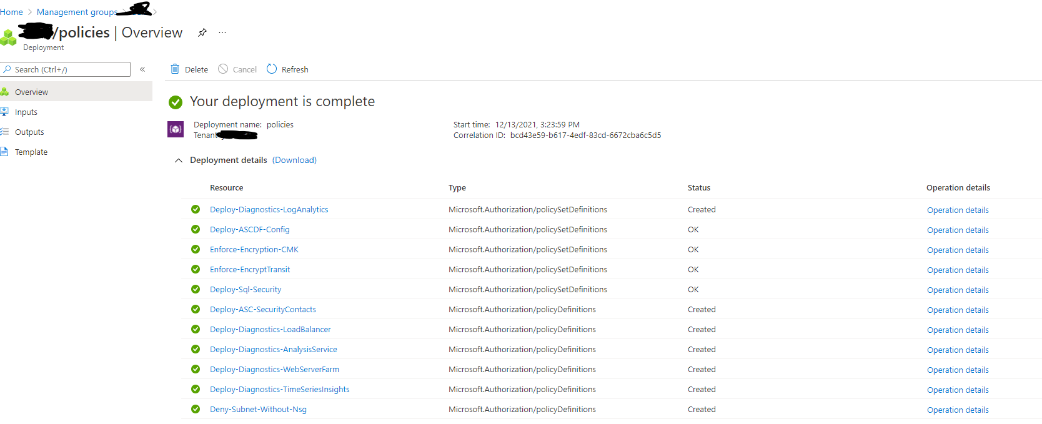This screenshot has height=424, width=1042.
Task: View Operation details for Deploy-Sql-Security
Action: tap(958, 290)
